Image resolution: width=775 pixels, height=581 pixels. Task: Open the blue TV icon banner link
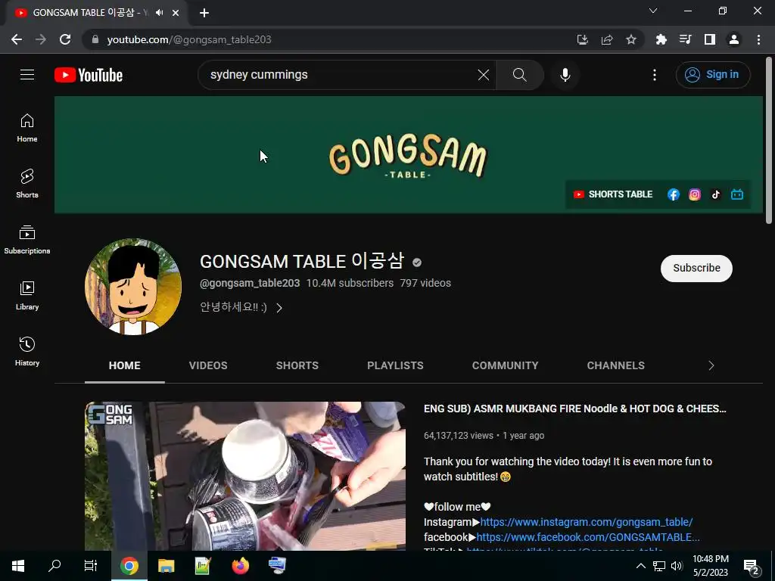coord(737,194)
